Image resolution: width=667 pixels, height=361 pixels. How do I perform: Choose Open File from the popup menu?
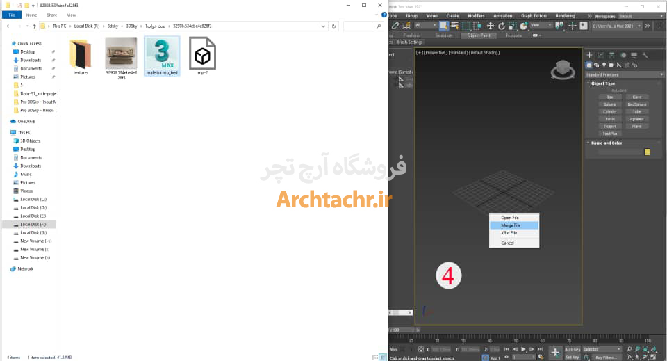coord(514,218)
